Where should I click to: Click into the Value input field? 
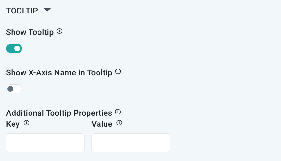point(131,143)
